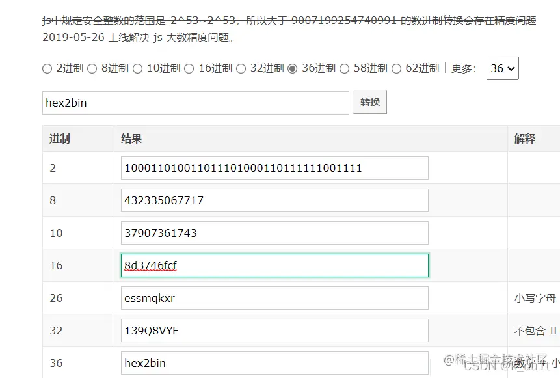Viewport: 560px width, 378px height.
Task: Open the 更多 base dropdown showing 36
Action: click(503, 68)
